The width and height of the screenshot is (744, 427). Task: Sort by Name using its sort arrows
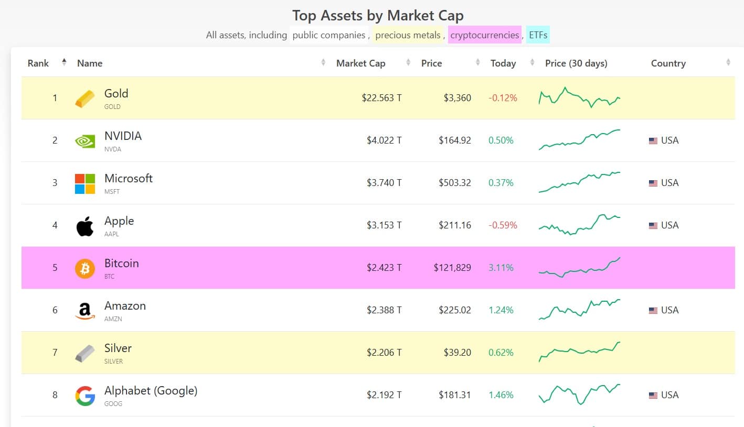pyautogui.click(x=323, y=63)
